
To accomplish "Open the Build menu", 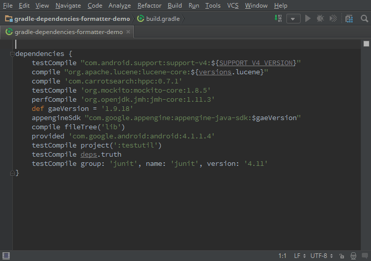I will click(175, 6).
